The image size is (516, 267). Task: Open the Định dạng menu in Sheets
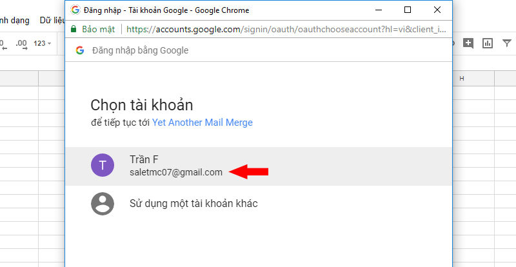(x=14, y=21)
